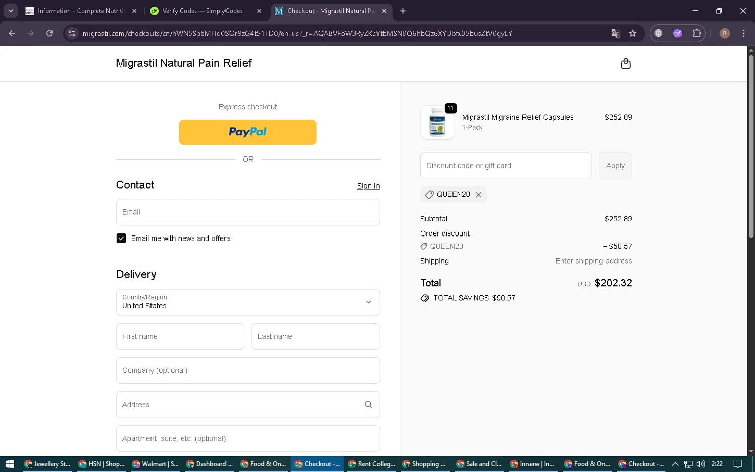Open a new browser tab
755x472 pixels.
point(403,11)
